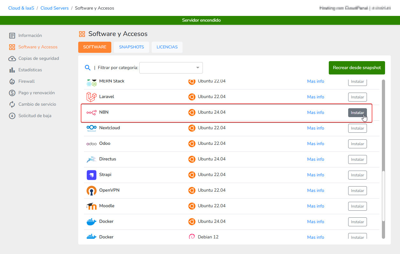Click the Pago y renovación dollar icon

(12, 93)
